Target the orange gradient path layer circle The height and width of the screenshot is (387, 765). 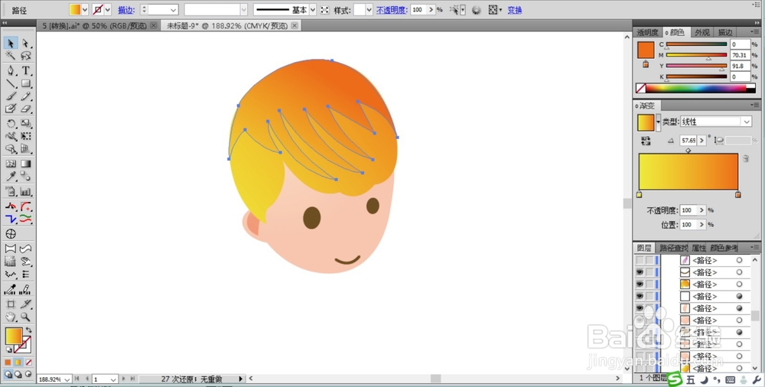point(739,284)
